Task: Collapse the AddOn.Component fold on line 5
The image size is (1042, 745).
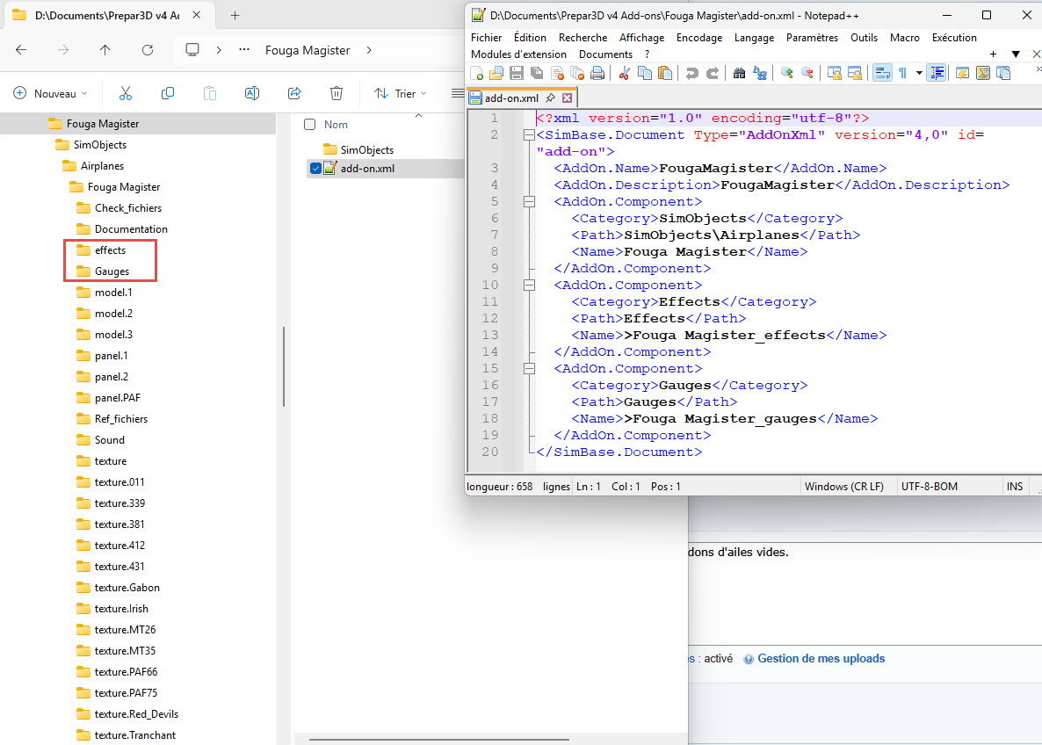Action: click(529, 201)
